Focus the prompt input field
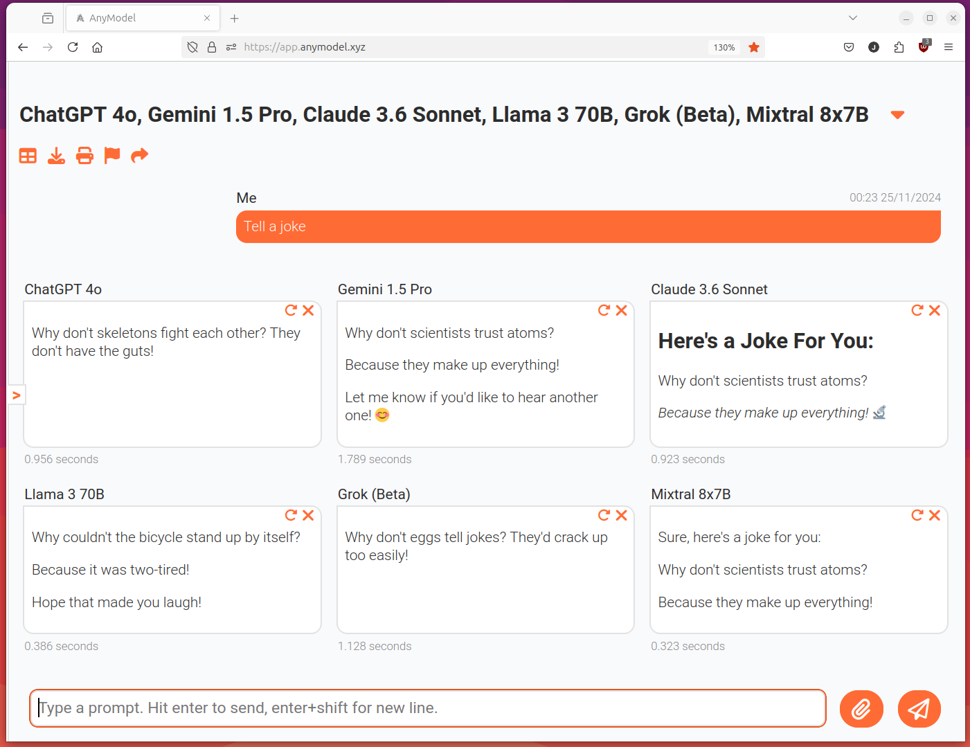 point(428,708)
